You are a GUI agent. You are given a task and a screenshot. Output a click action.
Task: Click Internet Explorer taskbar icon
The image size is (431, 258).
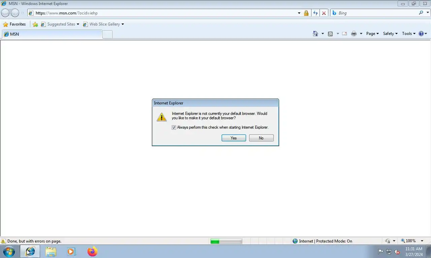pyautogui.click(x=30, y=251)
